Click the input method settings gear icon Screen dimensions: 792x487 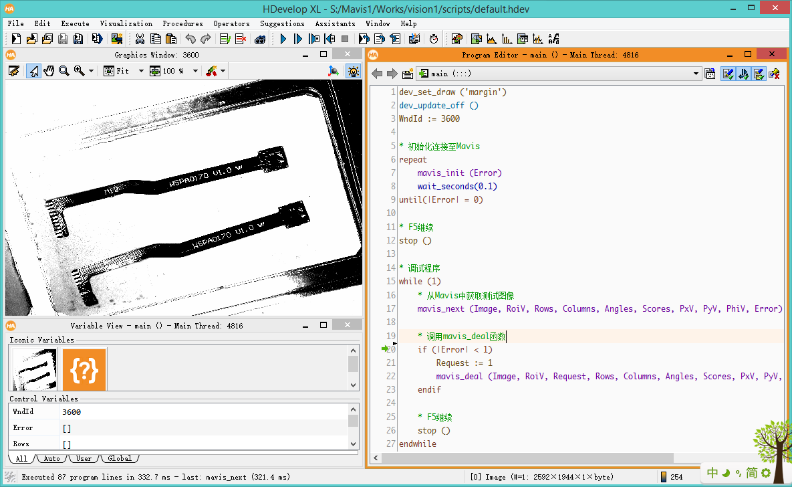[766, 473]
